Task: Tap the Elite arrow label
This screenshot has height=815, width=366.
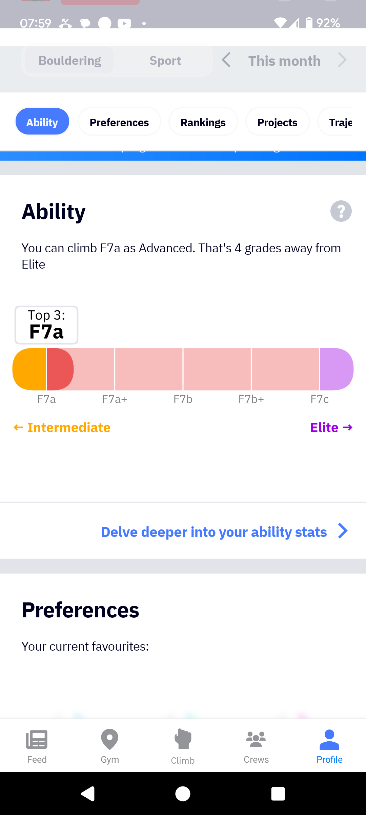Action: point(331,428)
